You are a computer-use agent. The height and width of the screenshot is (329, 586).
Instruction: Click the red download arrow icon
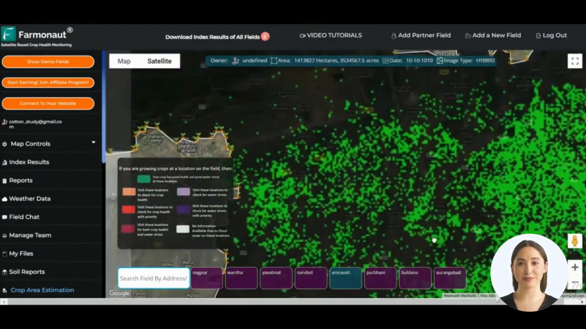pos(265,37)
